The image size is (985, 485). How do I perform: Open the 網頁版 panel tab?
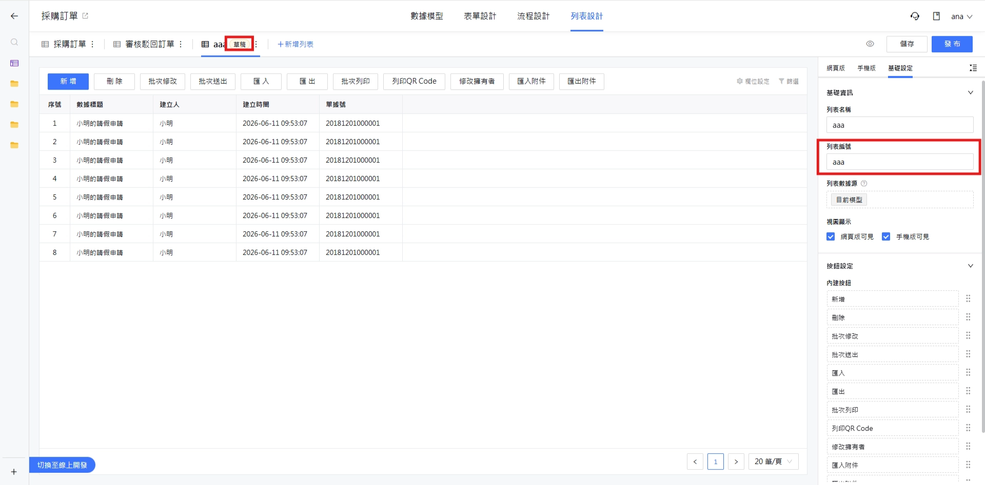tap(836, 68)
